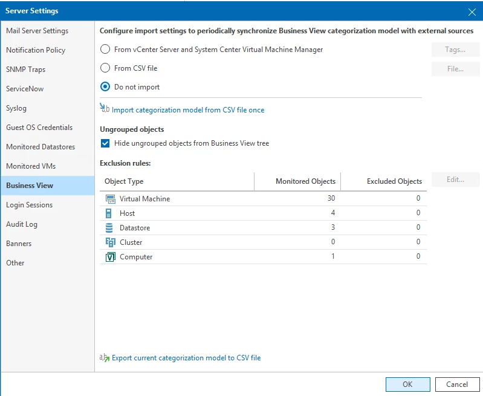Go to the Audit Log section
The height and width of the screenshot is (396, 483).
(22, 224)
